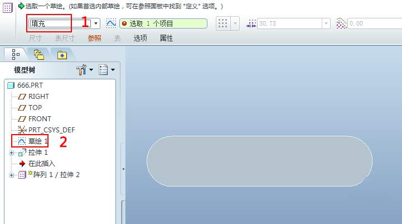Click the 0.00 boundary distance field
Image resolution: width=402 pixels, height=224 pixels.
click(x=375, y=23)
